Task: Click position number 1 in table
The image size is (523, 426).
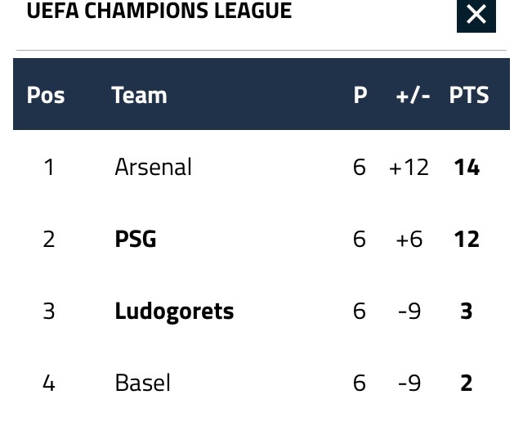Action: [x=49, y=167]
